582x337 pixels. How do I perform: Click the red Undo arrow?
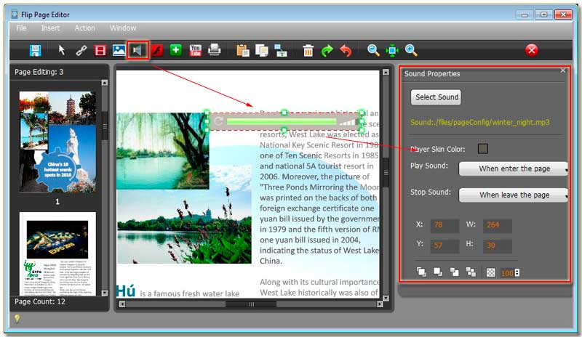(x=346, y=50)
